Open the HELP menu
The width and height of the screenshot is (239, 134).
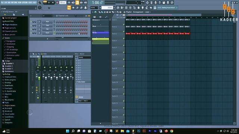tap(35, 3)
